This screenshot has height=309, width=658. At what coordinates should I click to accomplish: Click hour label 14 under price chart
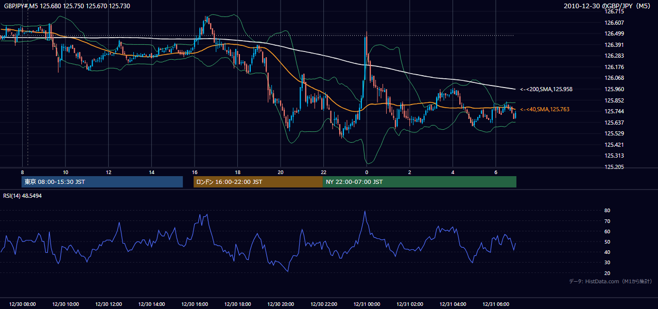coord(151,172)
